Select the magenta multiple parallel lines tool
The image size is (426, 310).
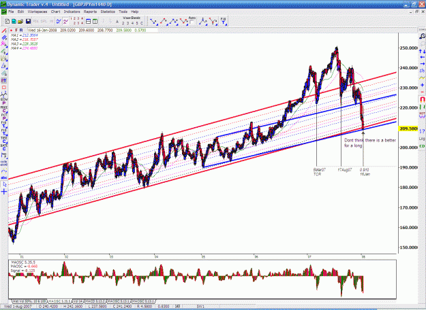(x=4, y=44)
